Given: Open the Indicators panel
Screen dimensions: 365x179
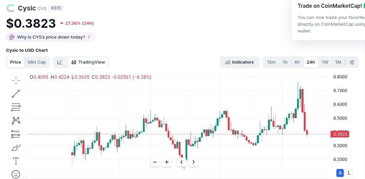Looking at the screenshot, I should click(x=240, y=62).
